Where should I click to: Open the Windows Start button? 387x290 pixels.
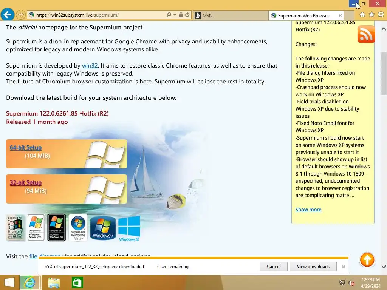pyautogui.click(x=9, y=282)
